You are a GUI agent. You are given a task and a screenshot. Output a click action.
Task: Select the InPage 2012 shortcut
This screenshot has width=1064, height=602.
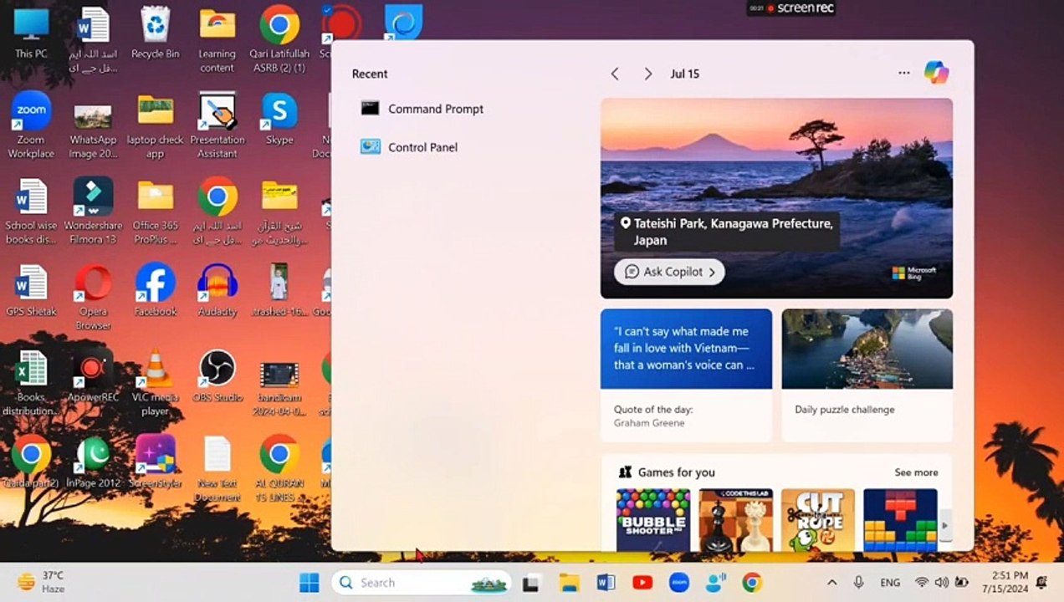click(x=93, y=462)
